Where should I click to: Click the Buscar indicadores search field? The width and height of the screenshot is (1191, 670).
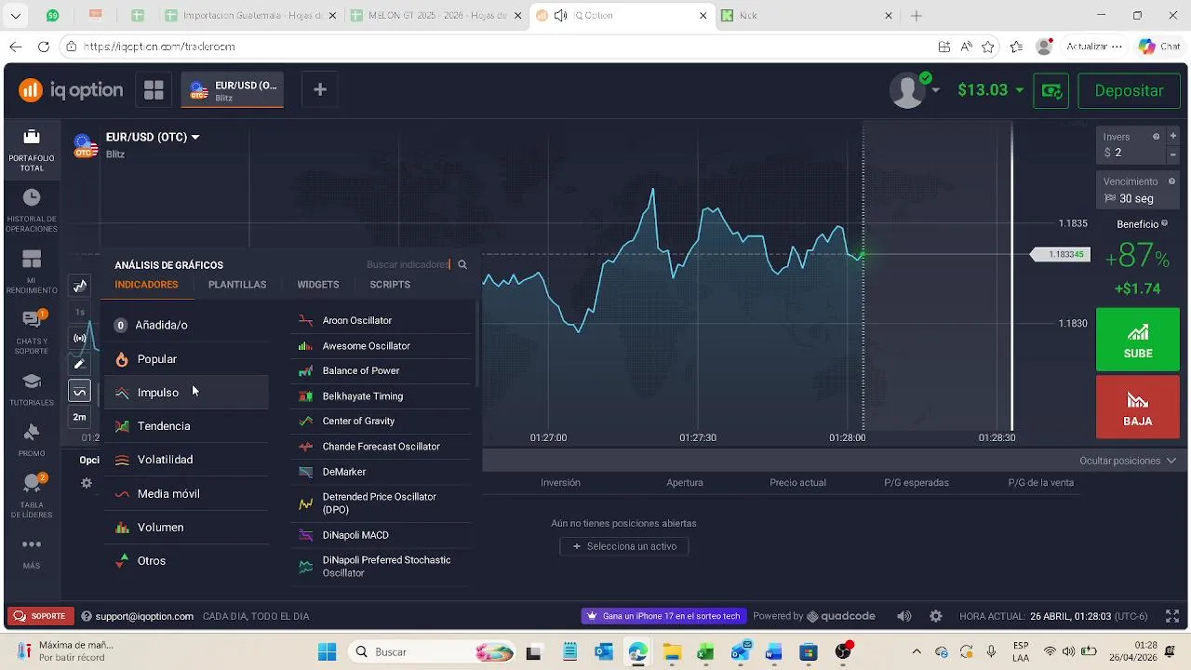[x=408, y=265]
